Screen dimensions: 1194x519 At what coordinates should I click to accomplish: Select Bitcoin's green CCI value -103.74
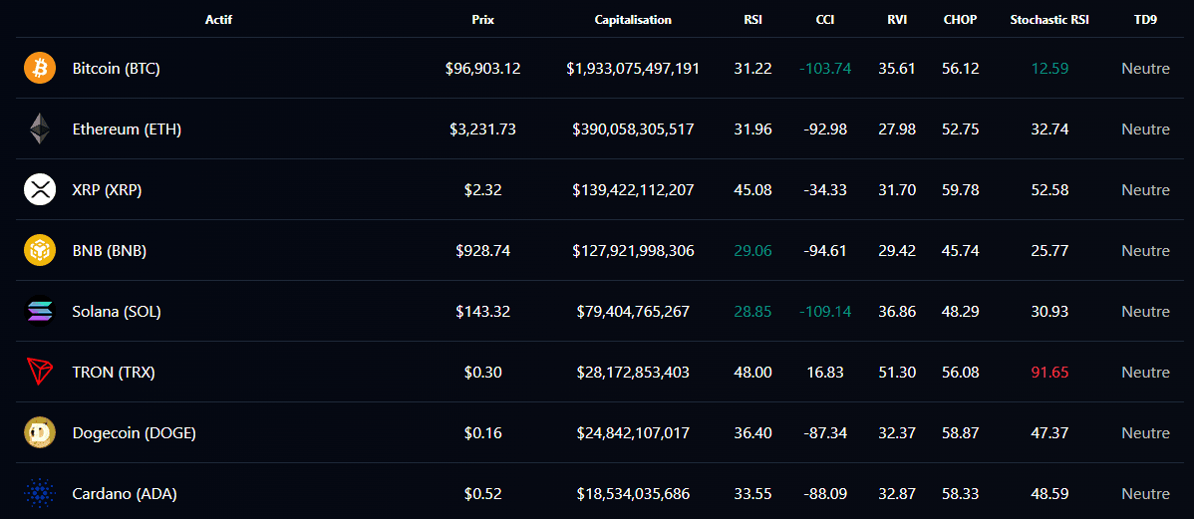(x=825, y=68)
